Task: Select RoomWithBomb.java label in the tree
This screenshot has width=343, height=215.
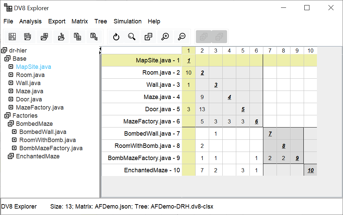Action: [47, 140]
